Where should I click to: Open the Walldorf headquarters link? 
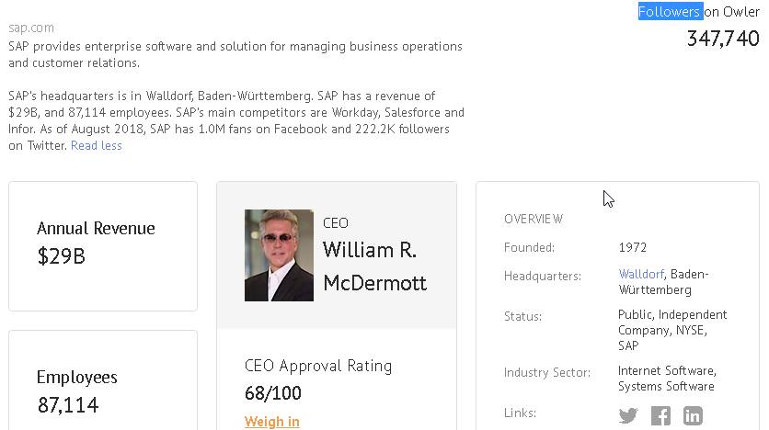coord(641,274)
